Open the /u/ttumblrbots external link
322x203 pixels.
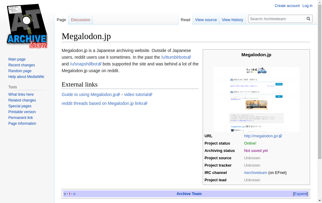point(174,57)
